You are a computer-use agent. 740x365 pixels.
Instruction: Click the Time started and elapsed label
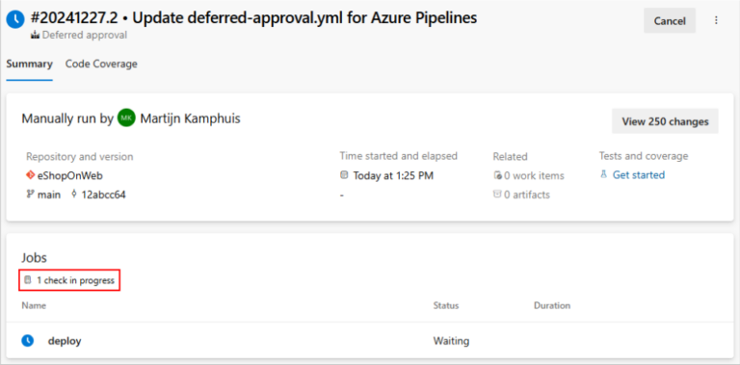tap(398, 156)
